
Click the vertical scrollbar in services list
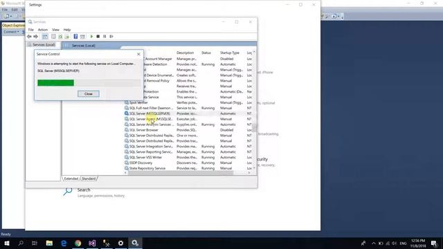point(254,127)
